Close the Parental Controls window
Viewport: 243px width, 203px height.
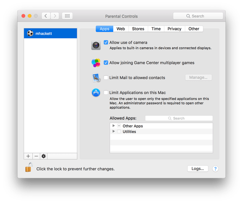tap(24, 16)
